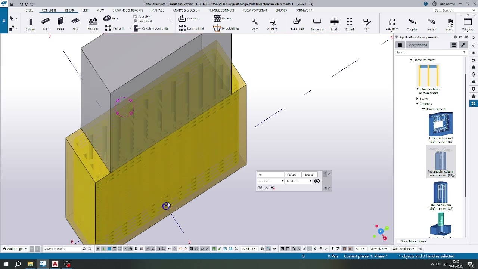Collapse the Columns tree node

point(417,104)
